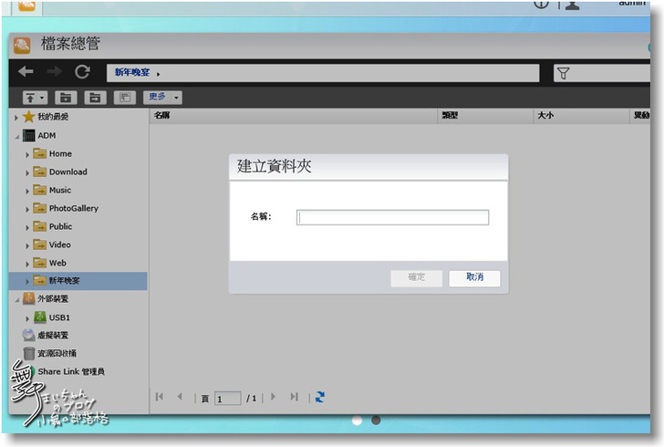Open the 更多 dropdown menu
664x447 pixels.
pos(162,97)
